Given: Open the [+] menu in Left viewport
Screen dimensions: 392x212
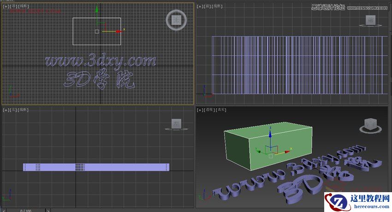Looking at the screenshot, I should 6,110.
